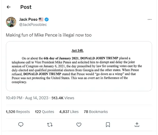Click the share upload icon
This screenshot has width=158, height=135.
137,125
